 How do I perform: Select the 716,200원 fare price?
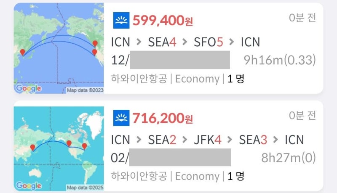click(163, 118)
